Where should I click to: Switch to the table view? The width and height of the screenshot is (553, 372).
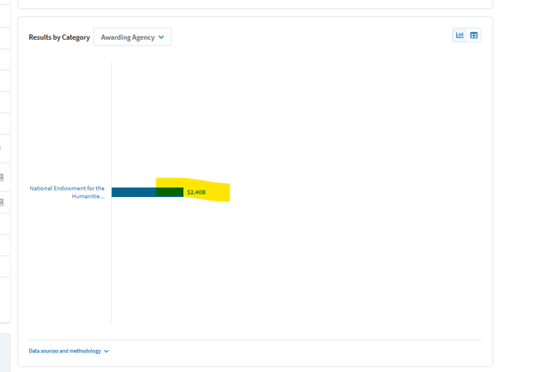[x=474, y=35]
